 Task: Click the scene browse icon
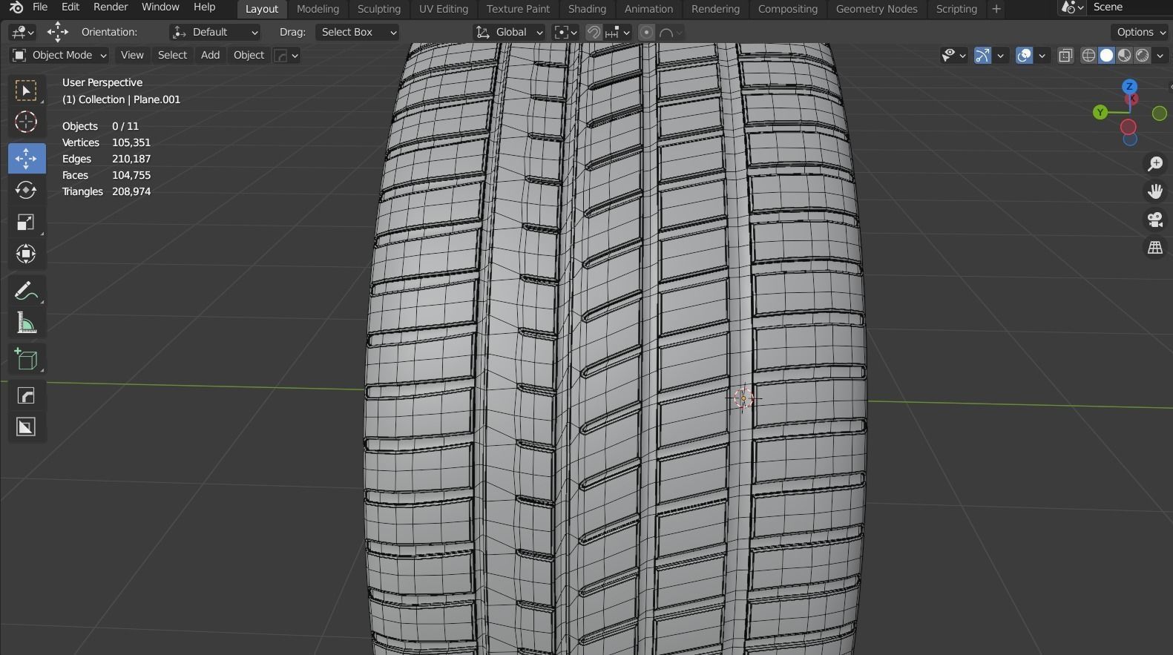click(x=1072, y=7)
